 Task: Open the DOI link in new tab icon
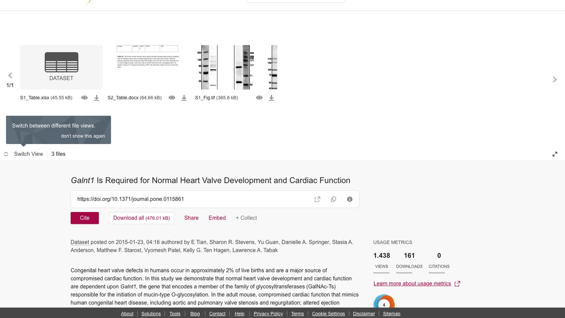pyautogui.click(x=317, y=199)
